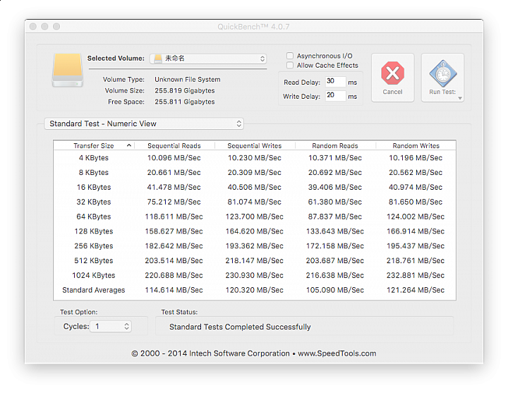The width and height of the screenshot is (508, 393).
Task: Click the window minimize button
Action: (x=44, y=27)
